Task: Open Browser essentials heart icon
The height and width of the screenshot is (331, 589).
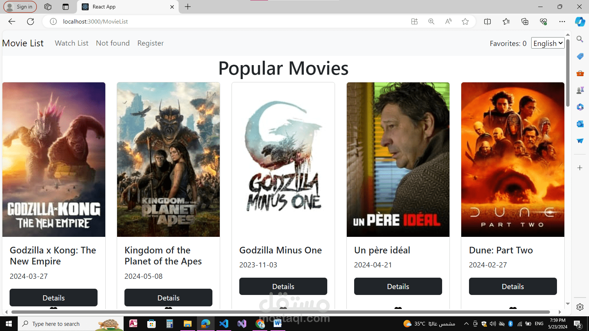Action: (x=543, y=21)
